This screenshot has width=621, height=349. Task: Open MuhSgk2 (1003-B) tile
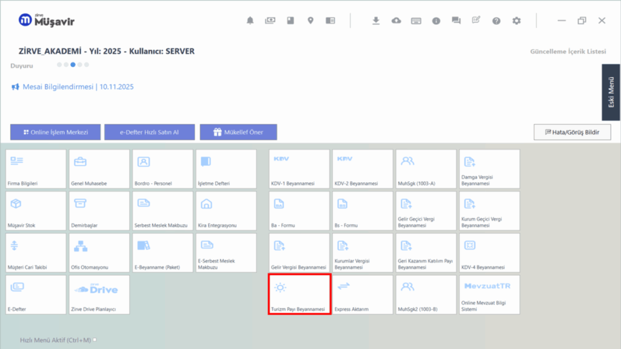pos(426,295)
